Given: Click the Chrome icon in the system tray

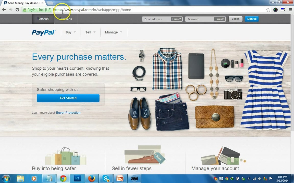Looking at the screenshot, I should [x=227, y=179].
